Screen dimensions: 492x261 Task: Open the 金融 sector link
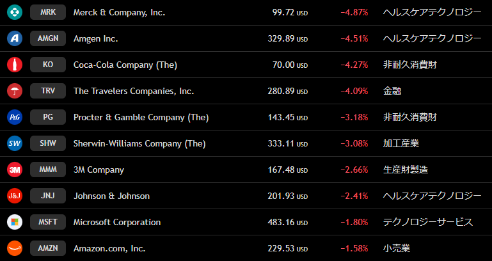click(x=392, y=91)
